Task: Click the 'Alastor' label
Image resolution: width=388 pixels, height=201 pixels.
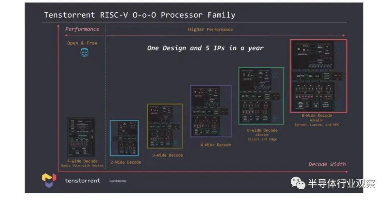Action: 262,135
